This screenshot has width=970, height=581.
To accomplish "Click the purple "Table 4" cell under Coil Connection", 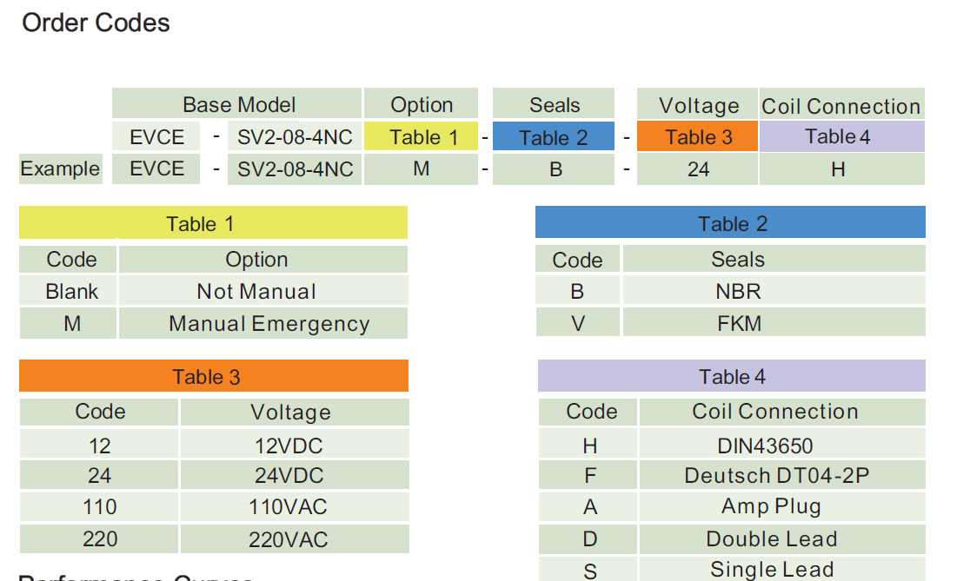I will [839, 137].
